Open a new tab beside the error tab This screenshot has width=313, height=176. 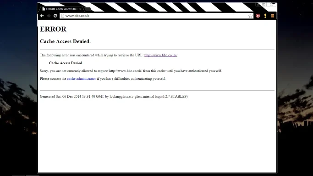[x=88, y=9]
